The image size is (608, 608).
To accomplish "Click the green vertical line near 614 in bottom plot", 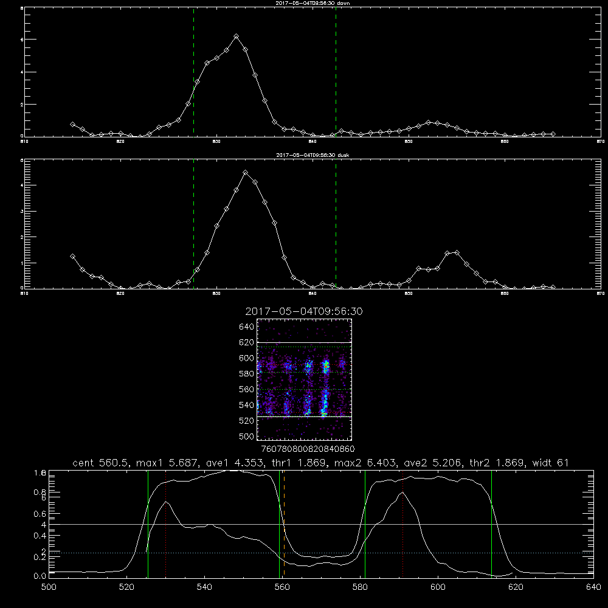I will pyautogui.click(x=491, y=524).
